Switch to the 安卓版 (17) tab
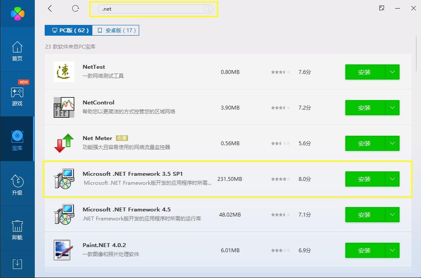This screenshot has width=421, height=278. click(x=116, y=30)
